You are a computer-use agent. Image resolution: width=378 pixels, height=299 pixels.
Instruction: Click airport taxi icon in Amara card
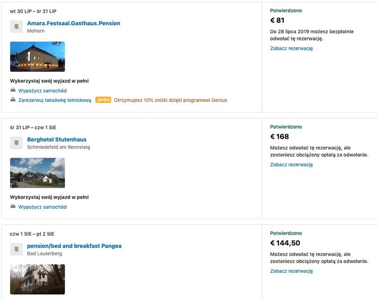coord(13,100)
